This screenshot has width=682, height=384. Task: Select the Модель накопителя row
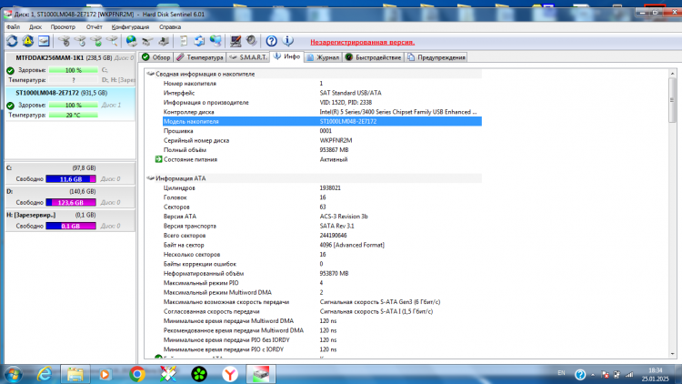coord(322,121)
